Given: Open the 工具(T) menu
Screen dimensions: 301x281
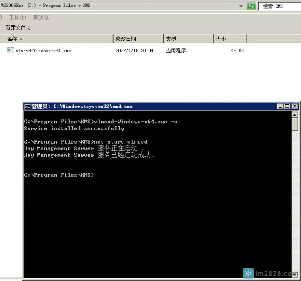Looking at the screenshot, I should 18,18.
